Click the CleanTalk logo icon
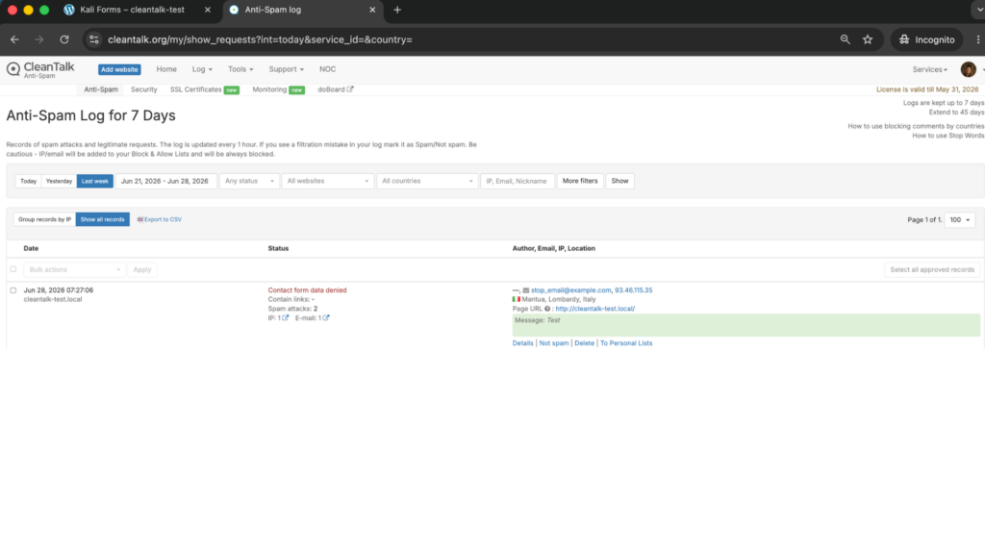985x554 pixels. point(13,69)
